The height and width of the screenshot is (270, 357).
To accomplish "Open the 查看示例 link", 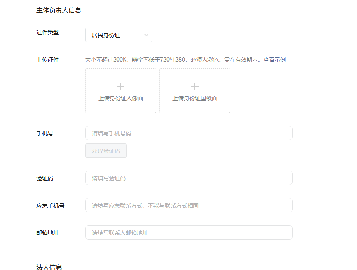I will click(x=274, y=60).
